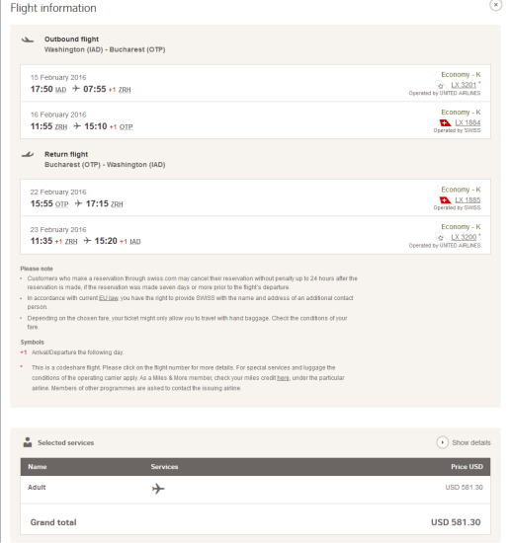
Task: Click the airplane icon in Services column
Action: (158, 489)
